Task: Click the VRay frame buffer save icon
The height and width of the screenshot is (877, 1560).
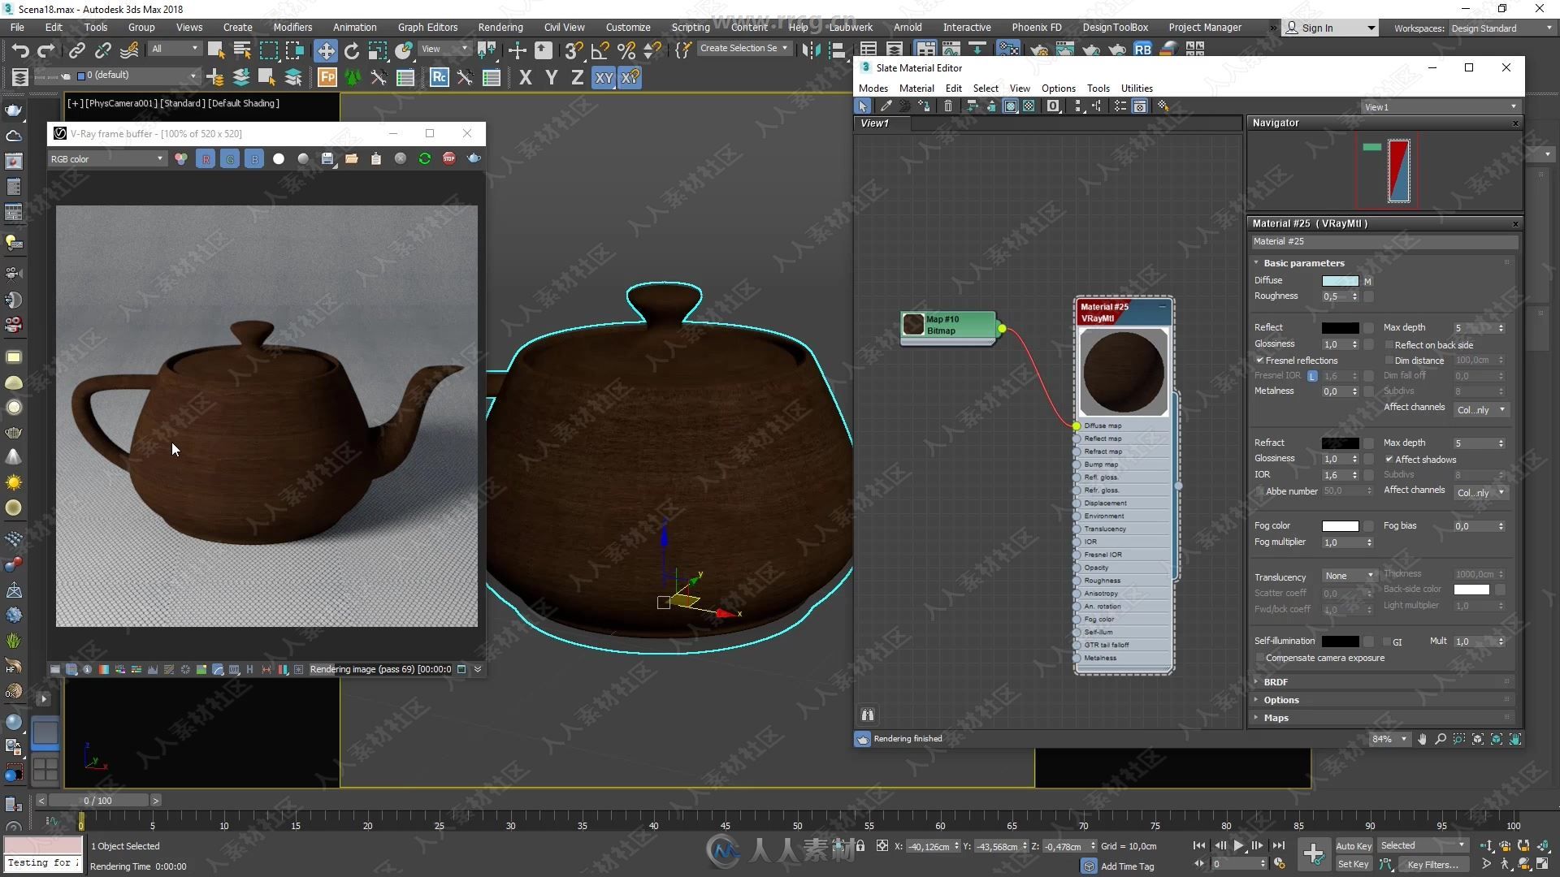Action: [x=327, y=158]
